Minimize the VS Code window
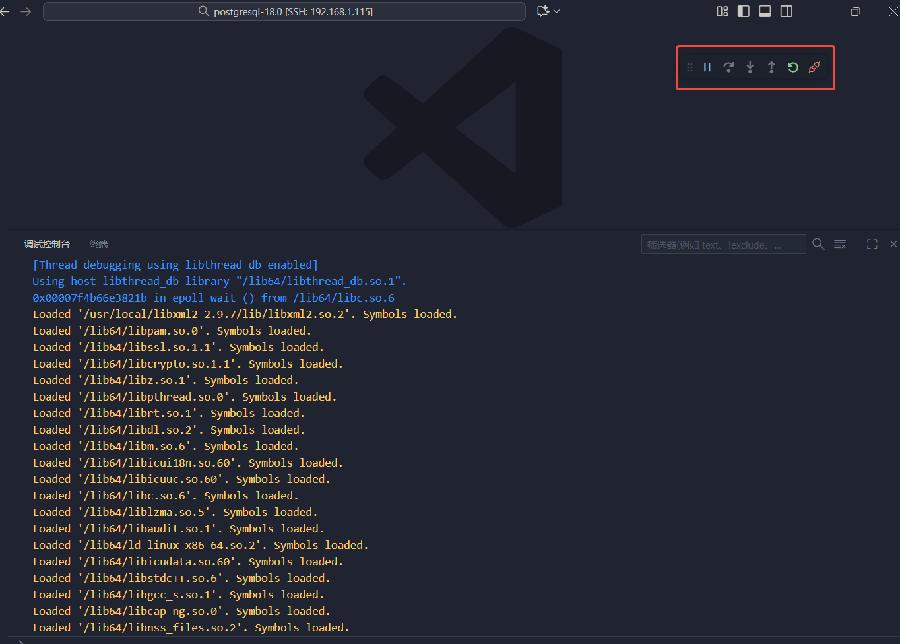This screenshot has height=644, width=900. [818, 11]
